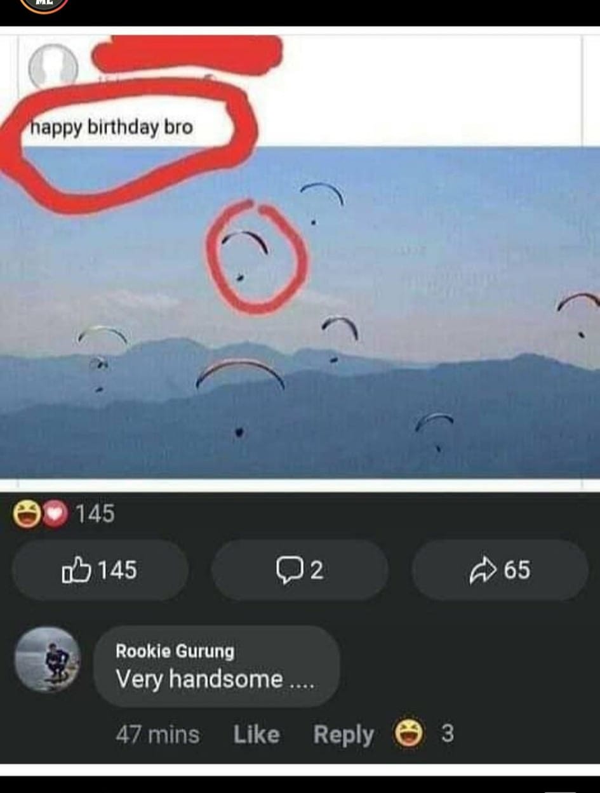Reply to the Very handsome comment
This screenshot has height=793, width=600.
click(343, 735)
